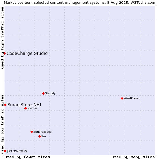Select the phpwcms label text

point(17,151)
